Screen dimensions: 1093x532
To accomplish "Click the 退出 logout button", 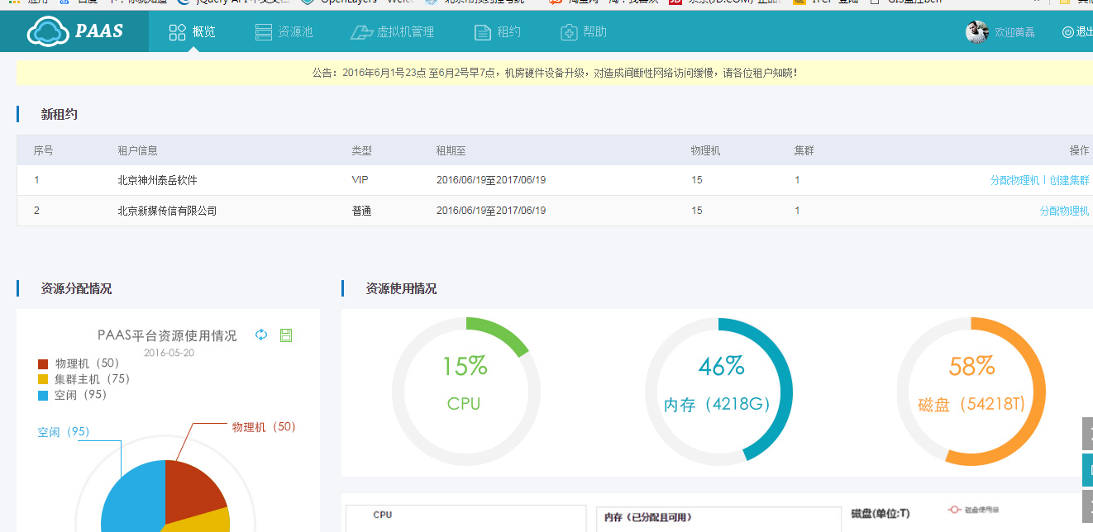I will (1078, 32).
